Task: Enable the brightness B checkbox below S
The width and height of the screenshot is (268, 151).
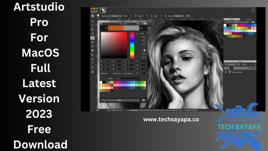Action: [x=144, y=57]
